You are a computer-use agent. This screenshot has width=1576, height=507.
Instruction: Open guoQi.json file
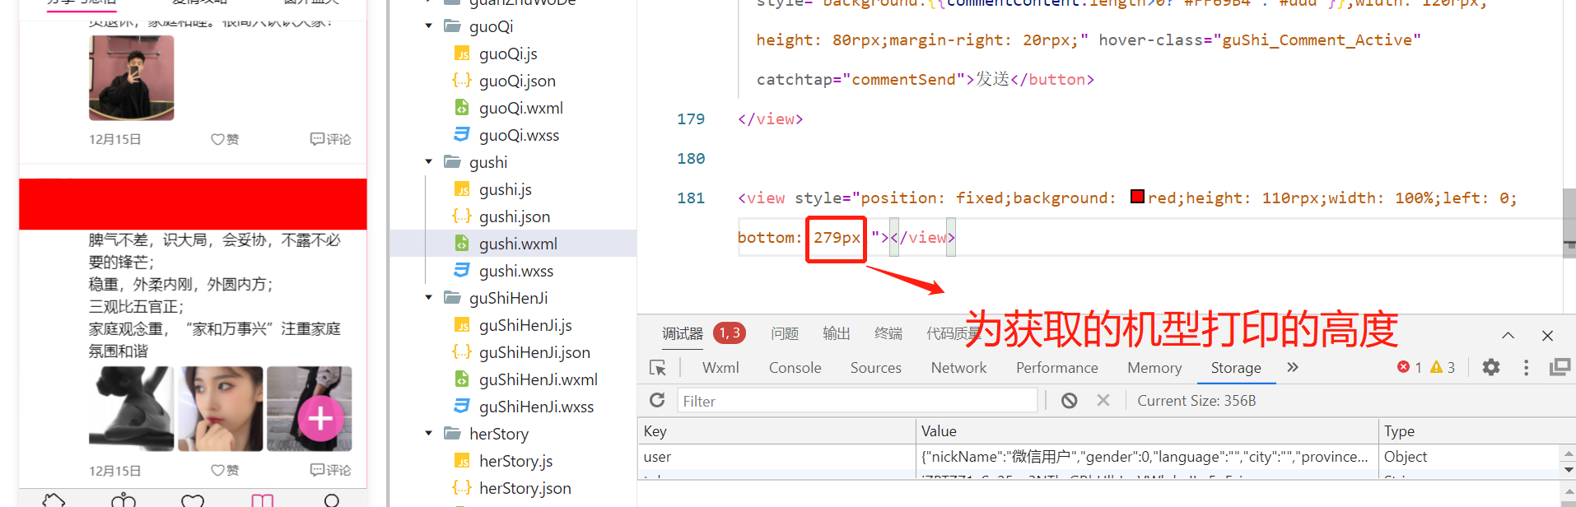[x=517, y=81]
